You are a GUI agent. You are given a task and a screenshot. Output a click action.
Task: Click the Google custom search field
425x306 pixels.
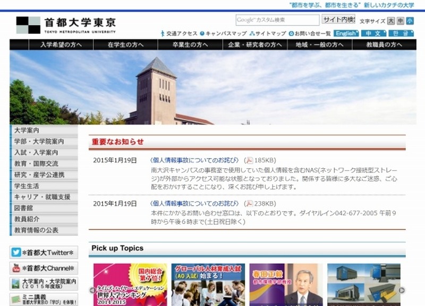click(277, 20)
